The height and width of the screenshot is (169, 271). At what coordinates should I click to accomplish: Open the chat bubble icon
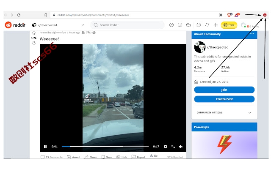coord(199,25)
